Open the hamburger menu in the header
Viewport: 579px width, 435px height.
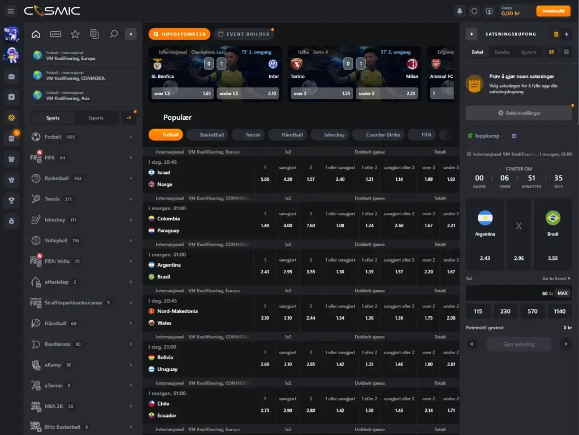[11, 11]
